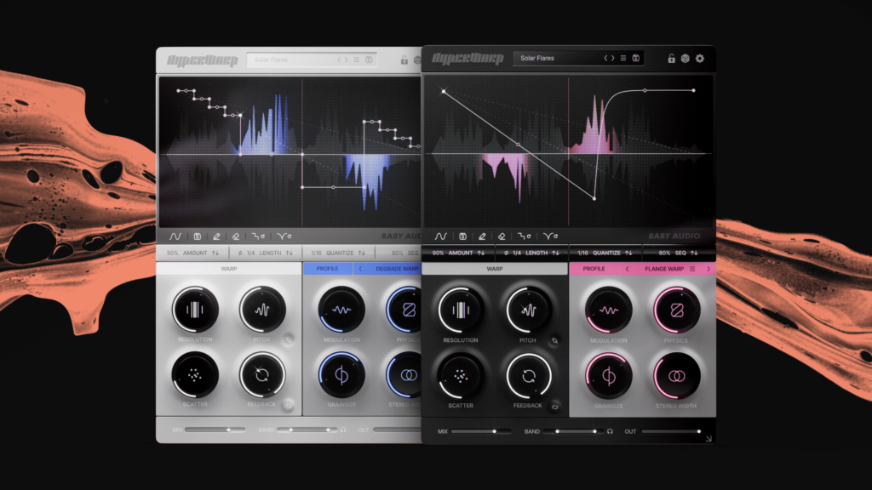Click Solar Flares preset name in dark window
872x490 pixels.
[537, 58]
